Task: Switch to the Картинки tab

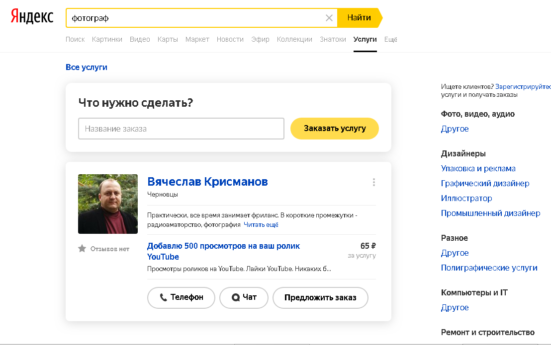Action: click(x=107, y=39)
